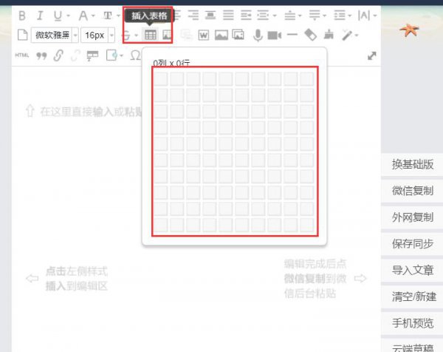Click the Omega special character icon
This screenshot has height=352, width=443.
135,55
